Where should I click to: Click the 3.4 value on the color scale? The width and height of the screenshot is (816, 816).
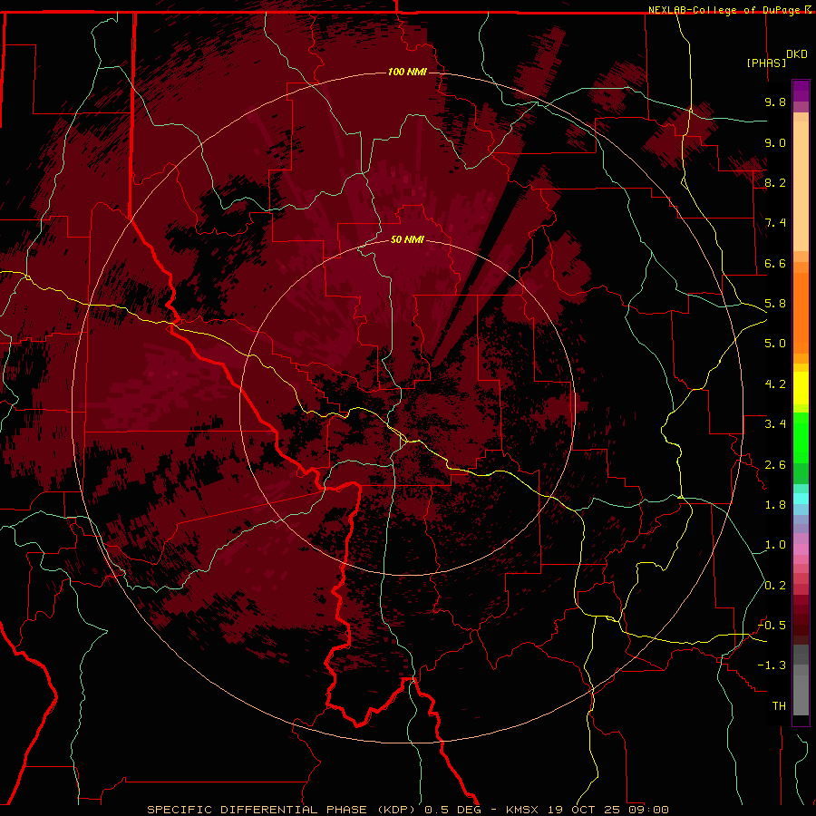(x=775, y=424)
